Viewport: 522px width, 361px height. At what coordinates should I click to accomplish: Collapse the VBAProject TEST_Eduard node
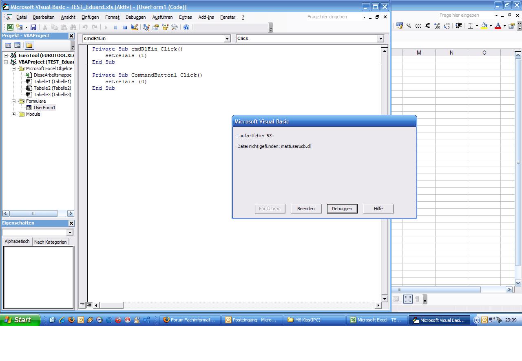[x=6, y=62]
